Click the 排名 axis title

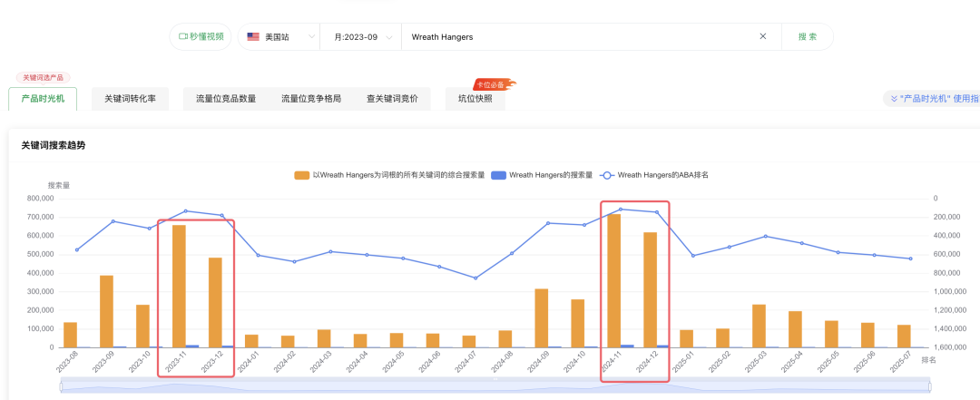929,360
